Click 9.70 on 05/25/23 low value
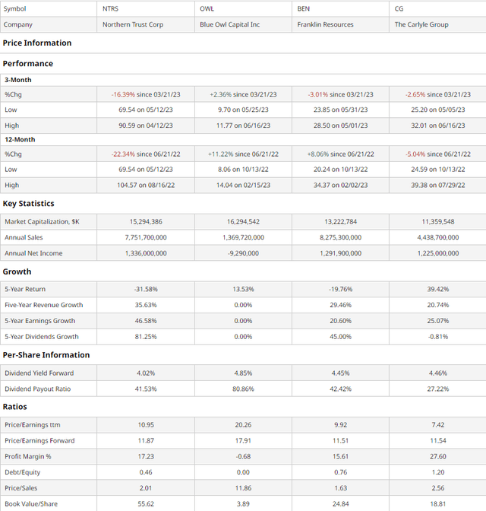Screen dimensions: 486x511 point(243,109)
